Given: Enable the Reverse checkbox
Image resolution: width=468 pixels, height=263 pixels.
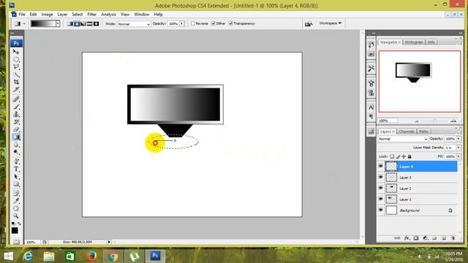Looking at the screenshot, I should 193,23.
